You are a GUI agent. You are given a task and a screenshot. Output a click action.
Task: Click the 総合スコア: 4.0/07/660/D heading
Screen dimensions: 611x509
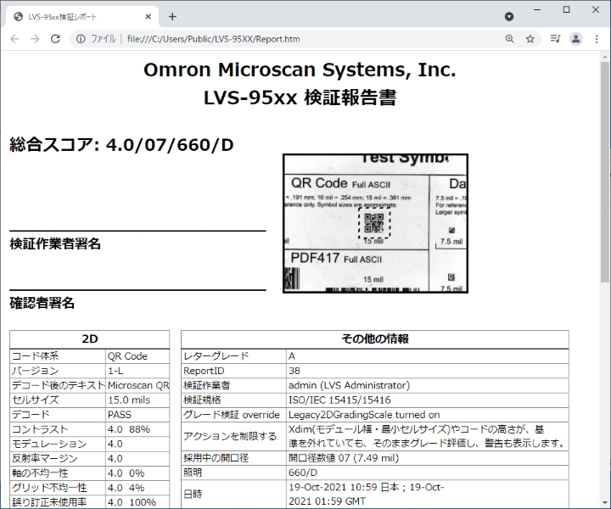[121, 145]
